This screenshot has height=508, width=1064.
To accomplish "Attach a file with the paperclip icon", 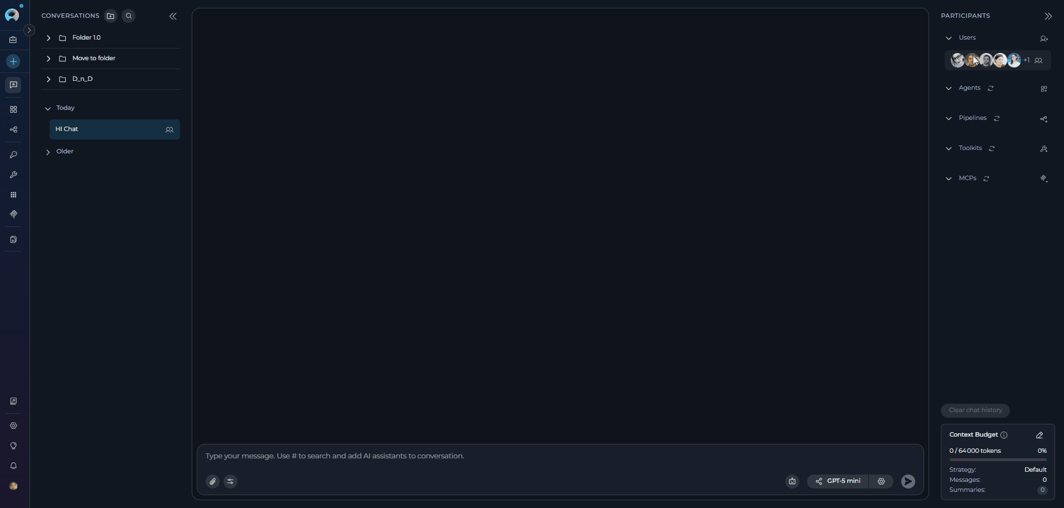I will (213, 481).
